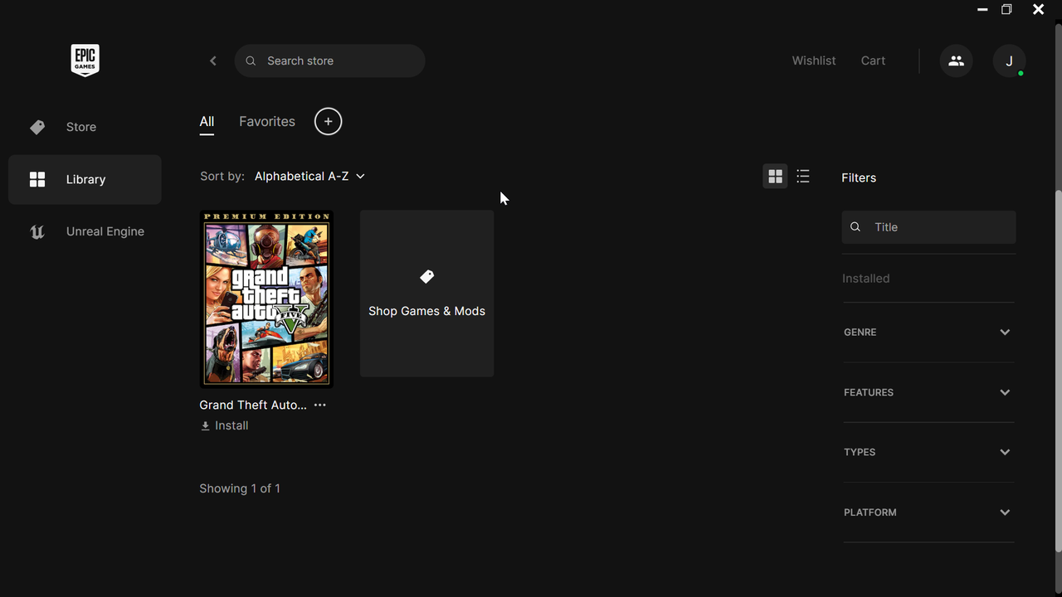The image size is (1062, 597).
Task: Click the Title filter field
Action: point(928,226)
